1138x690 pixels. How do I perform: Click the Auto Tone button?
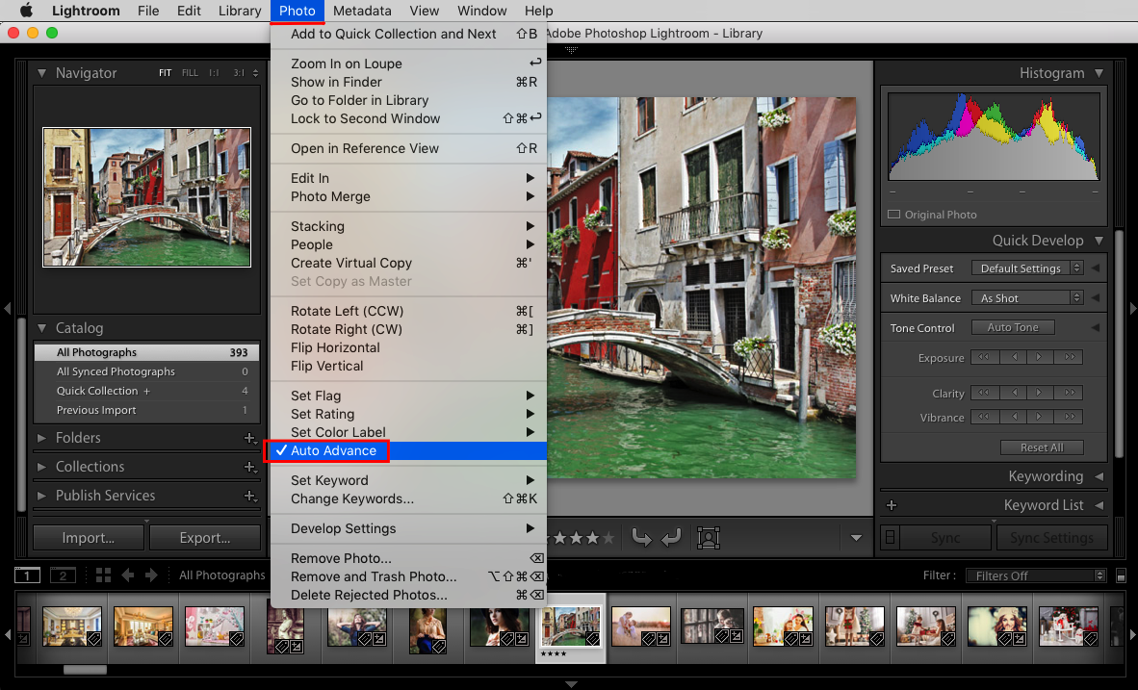1013,328
